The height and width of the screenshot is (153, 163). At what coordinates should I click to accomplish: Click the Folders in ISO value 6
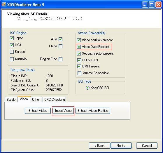point(47,81)
